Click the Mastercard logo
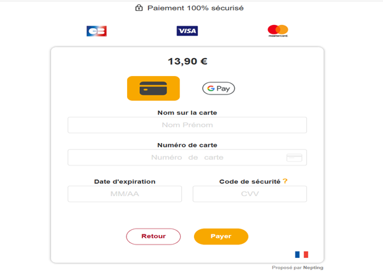This screenshot has height=279, width=383. (278, 31)
